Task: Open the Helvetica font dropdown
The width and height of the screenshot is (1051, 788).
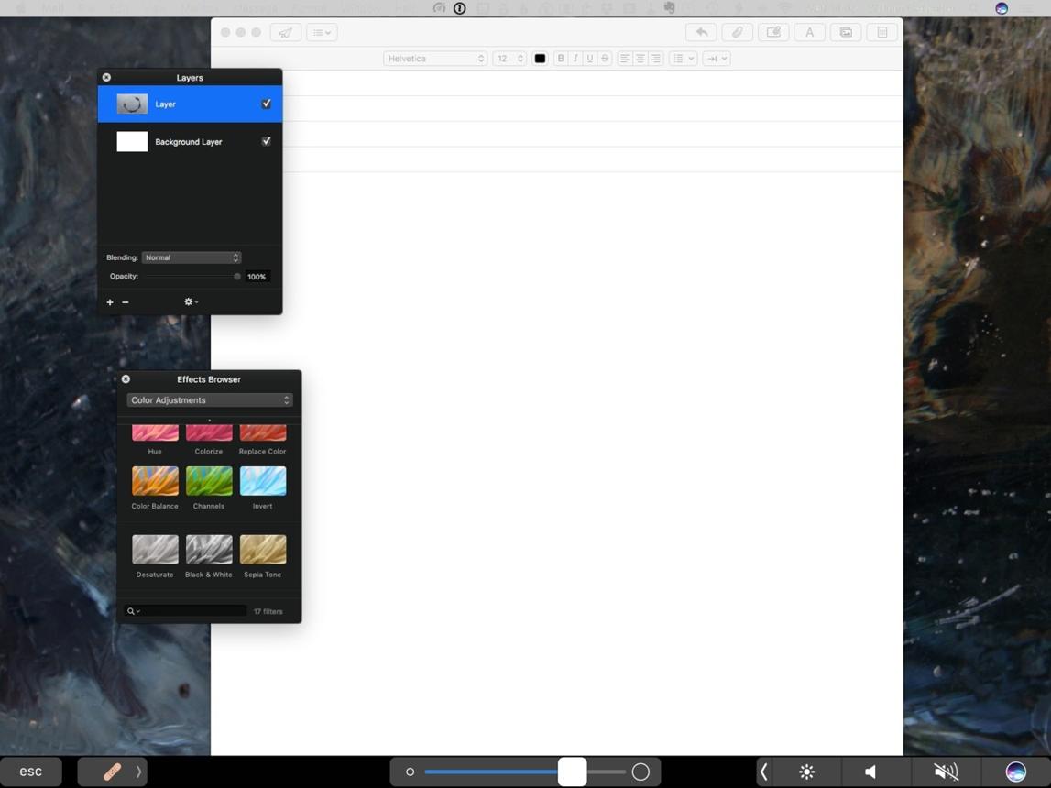Action: click(435, 59)
